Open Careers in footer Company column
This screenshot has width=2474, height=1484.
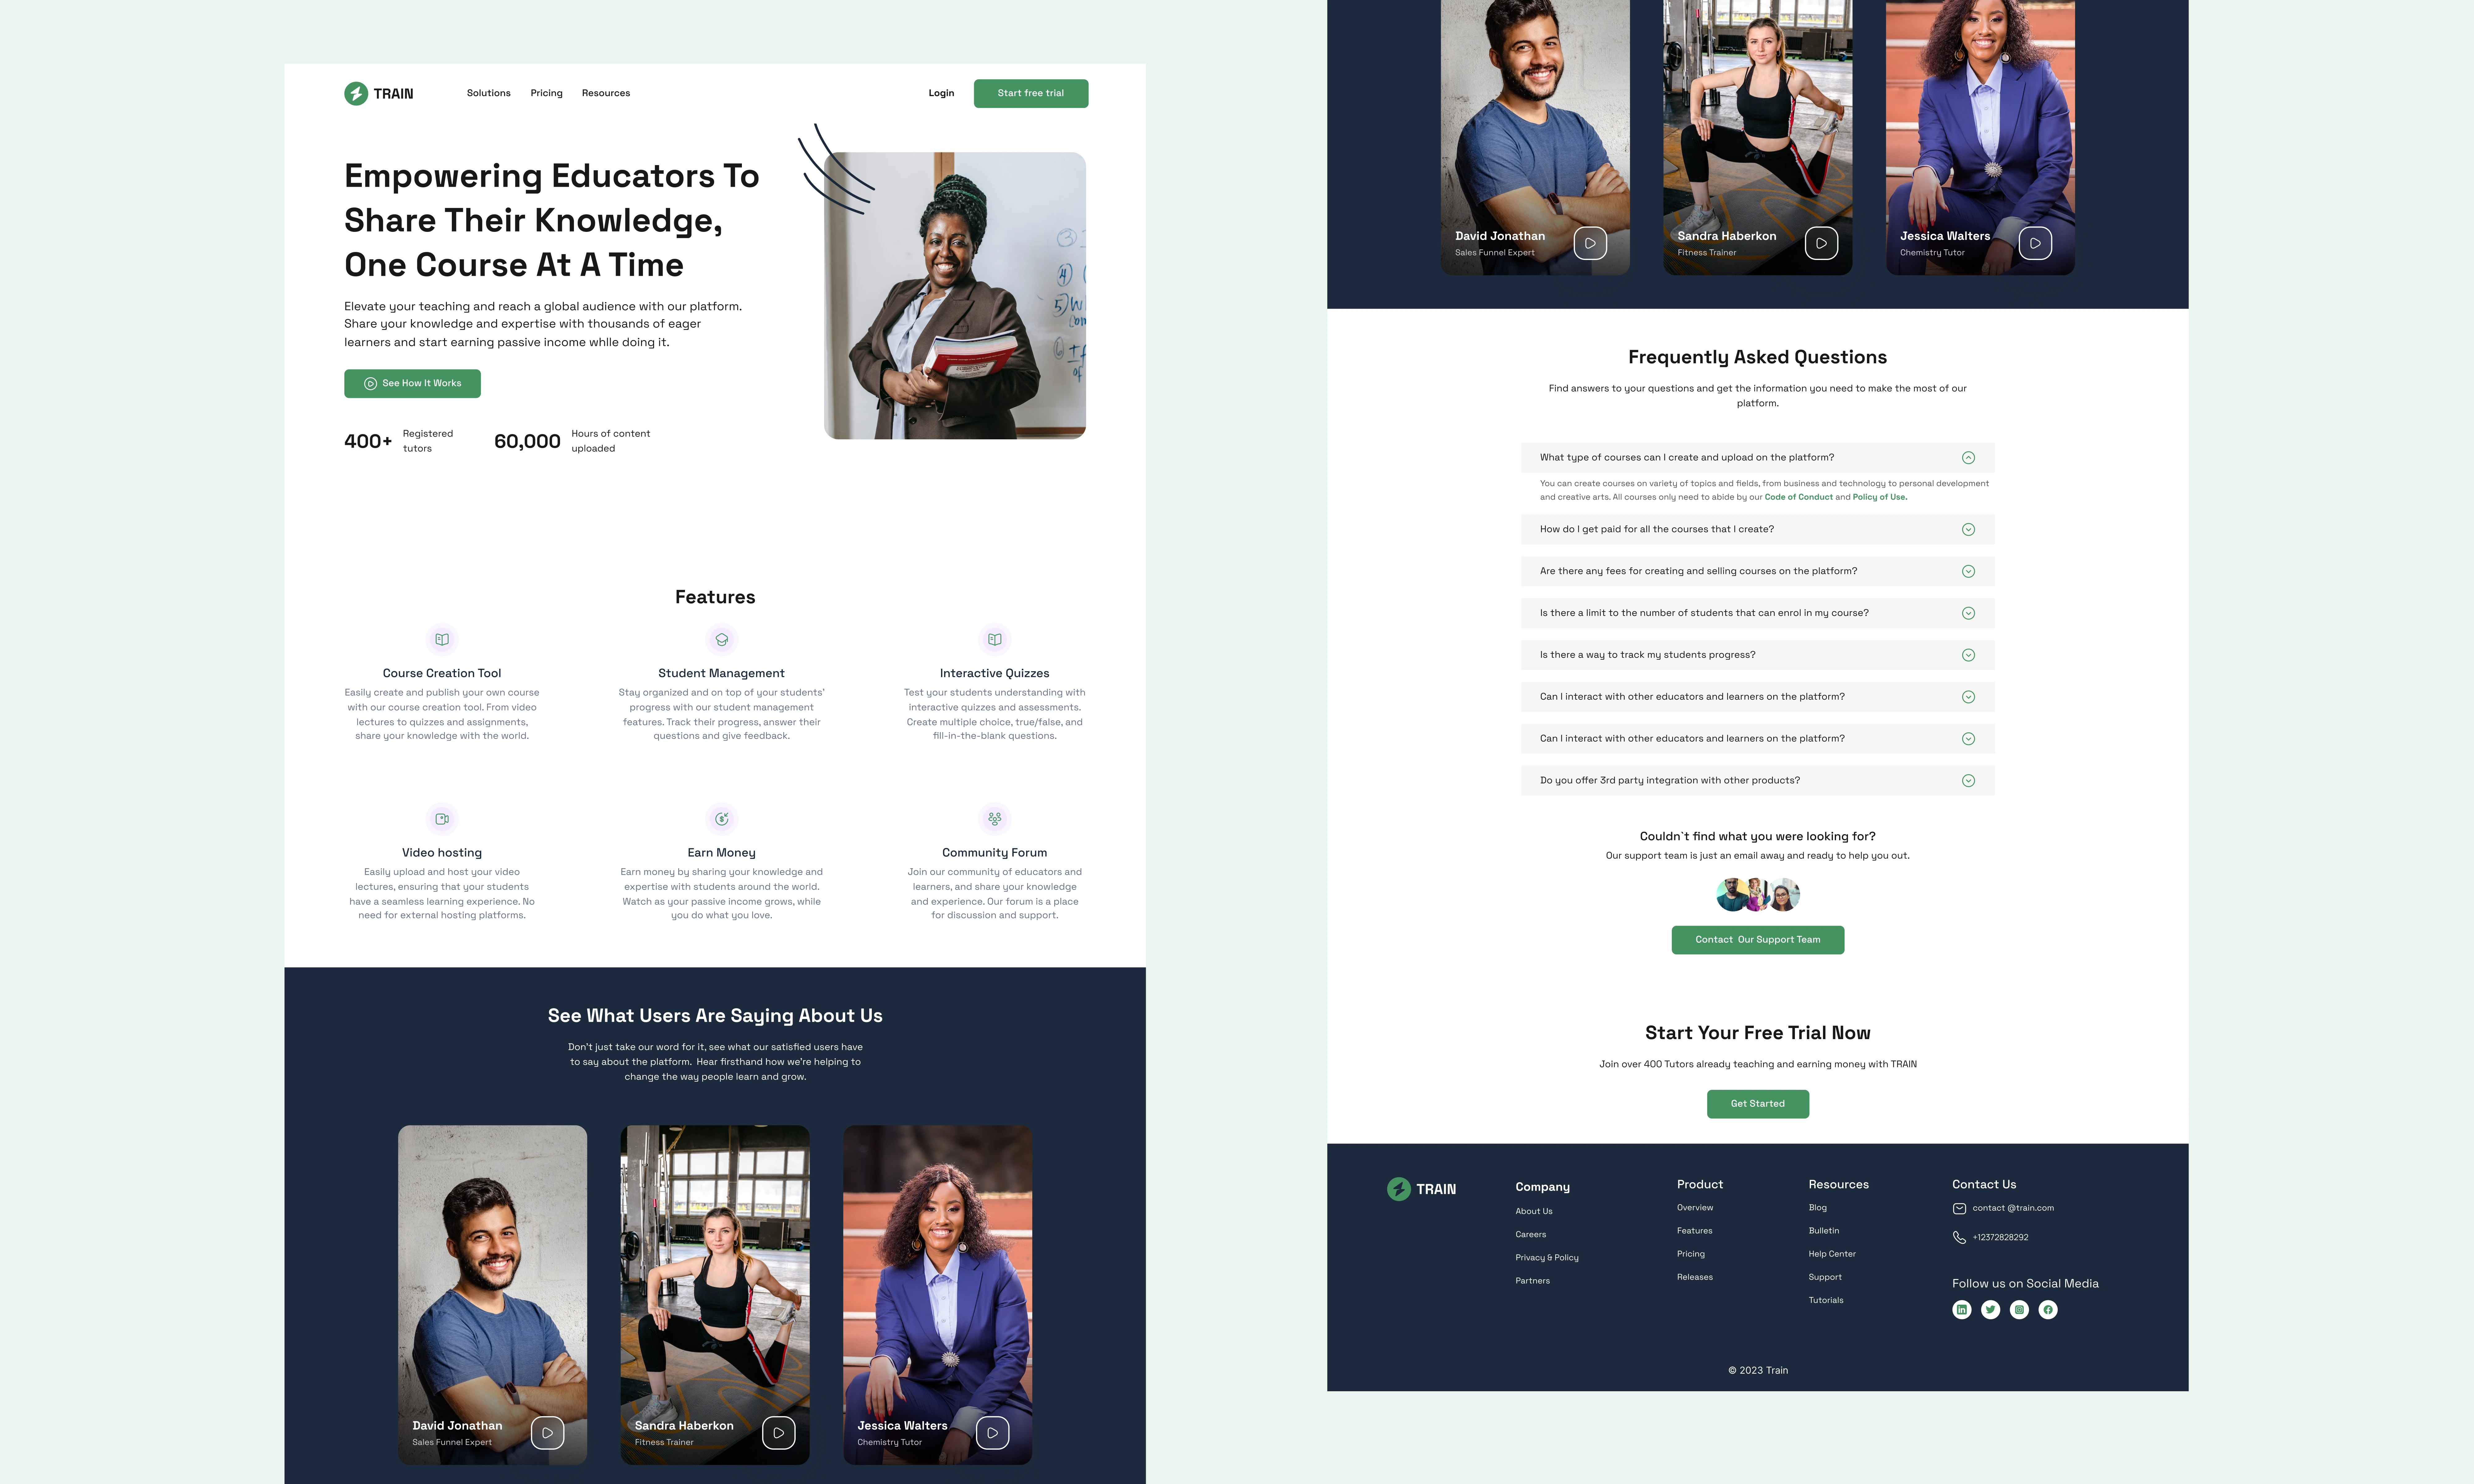click(1531, 1235)
